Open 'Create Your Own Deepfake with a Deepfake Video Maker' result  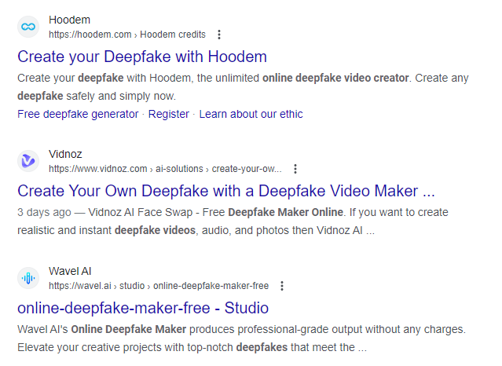pyautogui.click(x=226, y=191)
